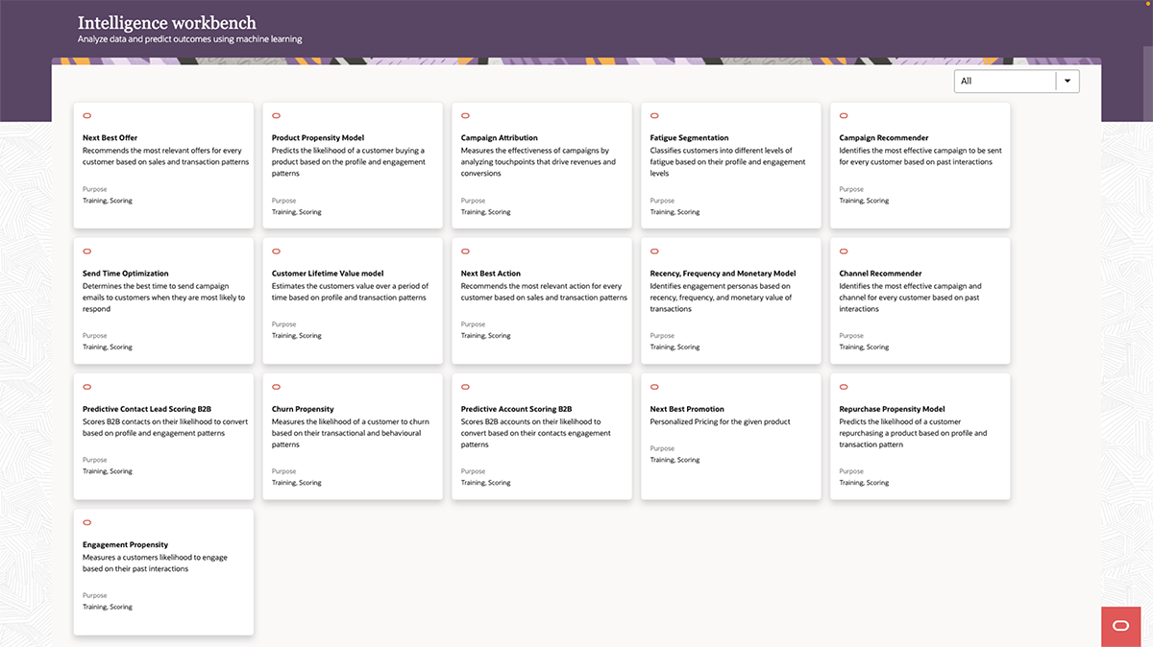Open the Repurchase Propensity Model
1153x647 pixels.
click(892, 409)
